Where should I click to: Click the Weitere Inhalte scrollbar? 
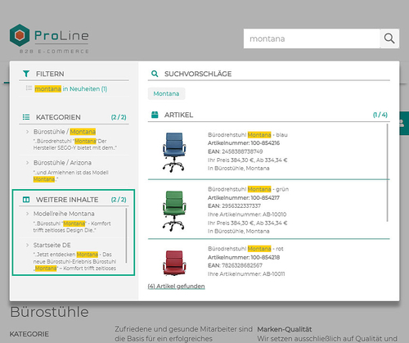coord(126,236)
